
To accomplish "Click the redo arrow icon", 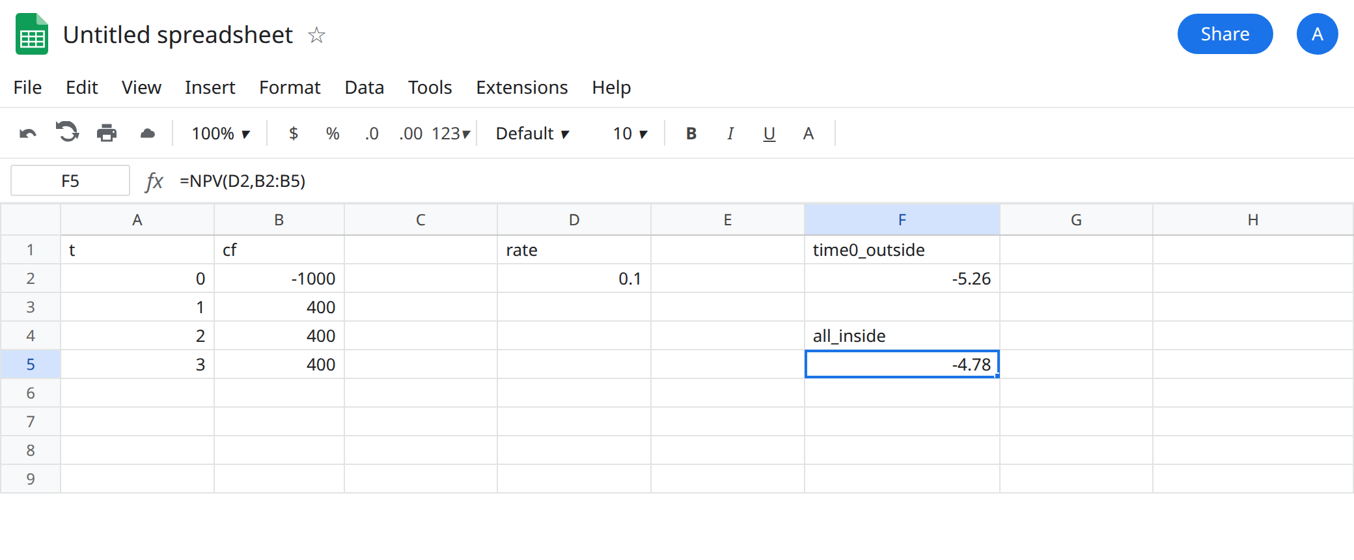I will [x=67, y=132].
